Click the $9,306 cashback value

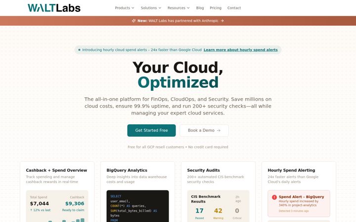point(75,203)
